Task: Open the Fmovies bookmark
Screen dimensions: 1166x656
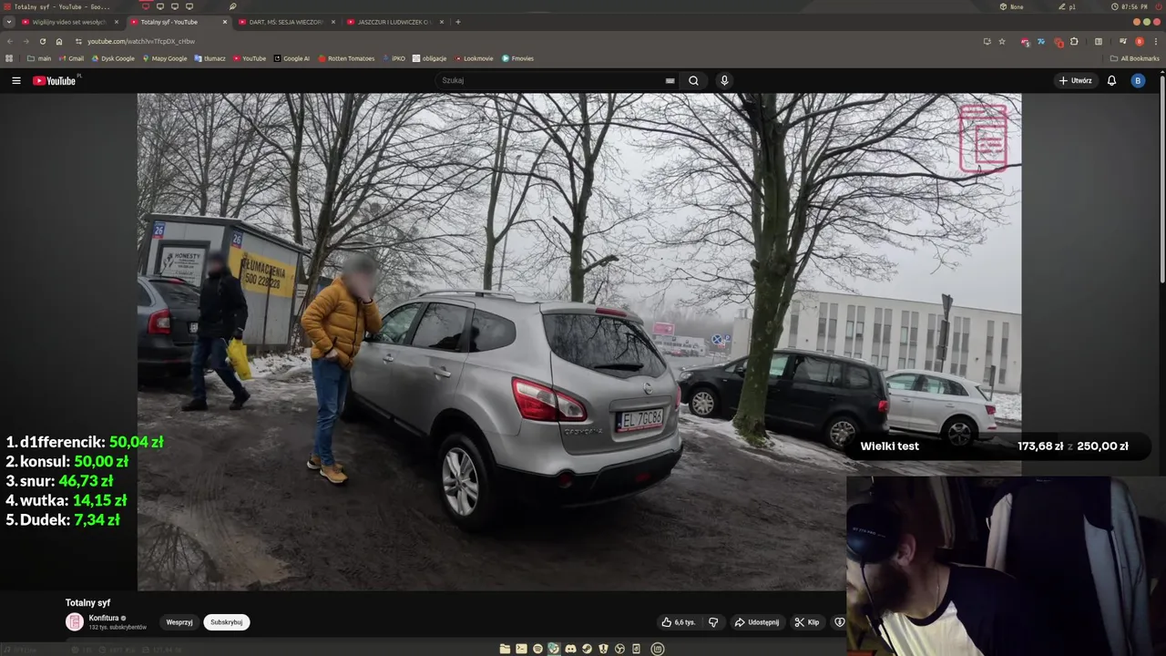Action: coord(517,58)
